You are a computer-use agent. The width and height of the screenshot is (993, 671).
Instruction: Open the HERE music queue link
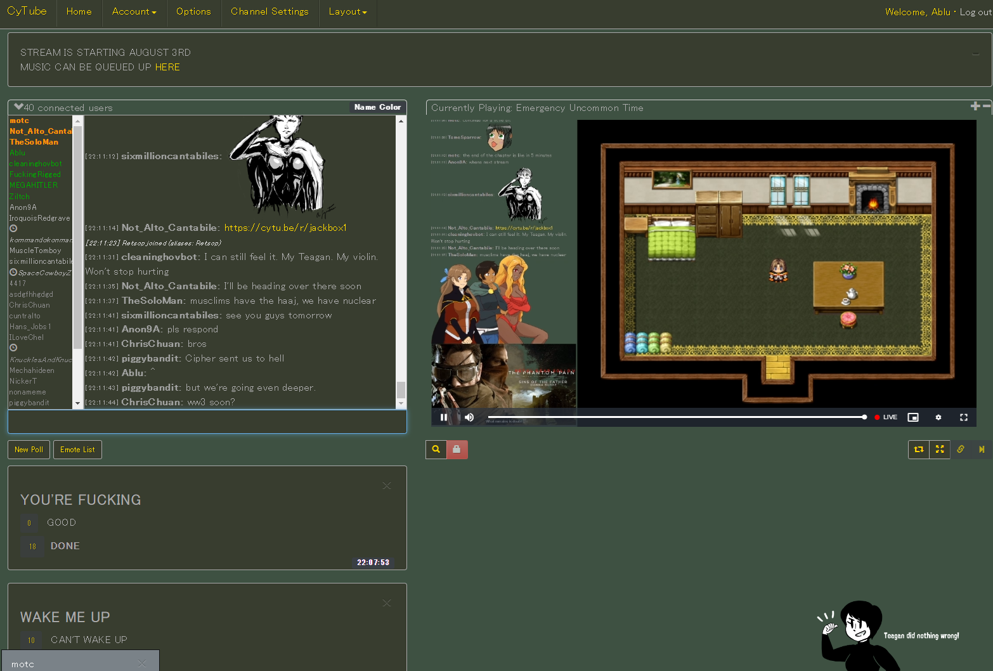click(x=167, y=67)
